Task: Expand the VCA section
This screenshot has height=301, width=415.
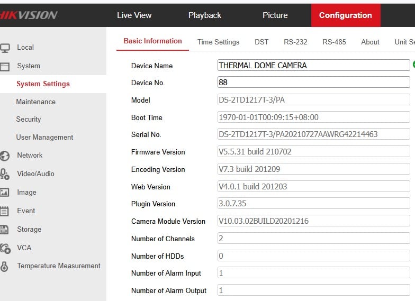Action: [x=24, y=248]
